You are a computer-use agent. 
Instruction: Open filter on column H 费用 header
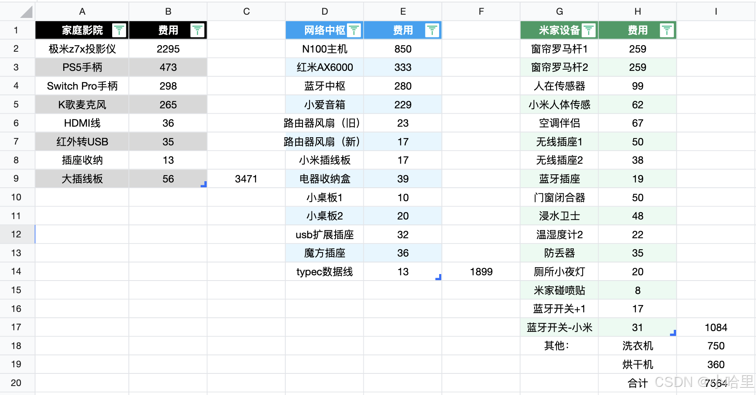click(x=667, y=30)
